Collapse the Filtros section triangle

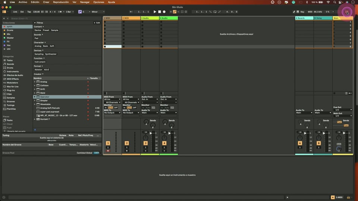coord(35,23)
